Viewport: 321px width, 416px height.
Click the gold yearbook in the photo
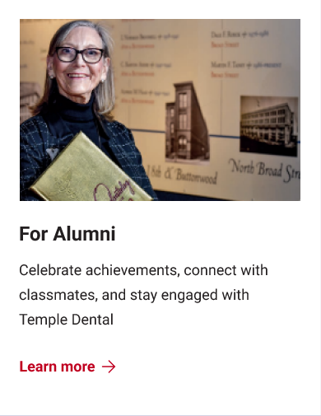91,171
